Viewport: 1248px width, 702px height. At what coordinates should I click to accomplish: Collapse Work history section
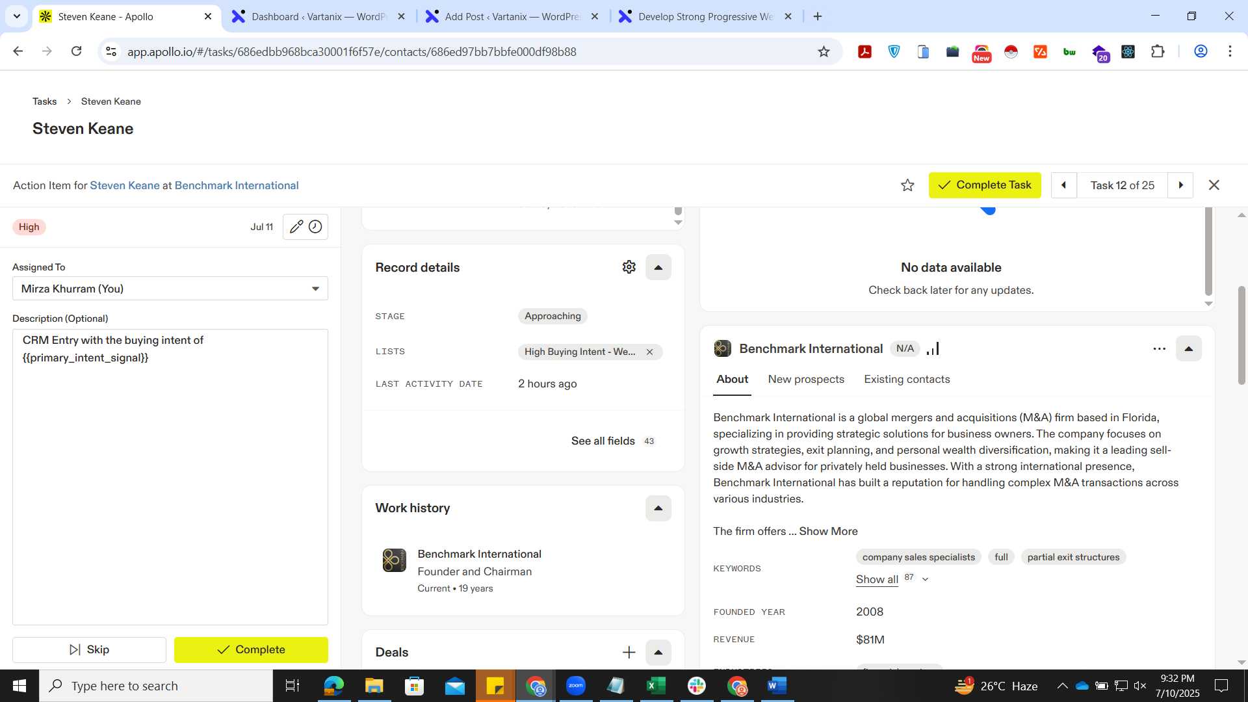coord(658,508)
